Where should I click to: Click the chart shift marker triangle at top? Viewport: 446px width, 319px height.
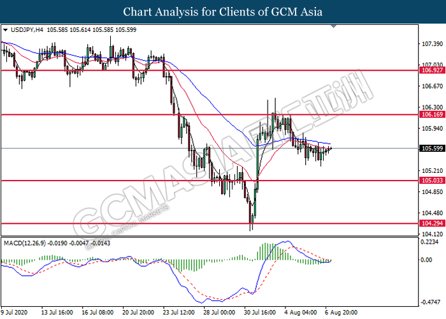pos(334,27)
